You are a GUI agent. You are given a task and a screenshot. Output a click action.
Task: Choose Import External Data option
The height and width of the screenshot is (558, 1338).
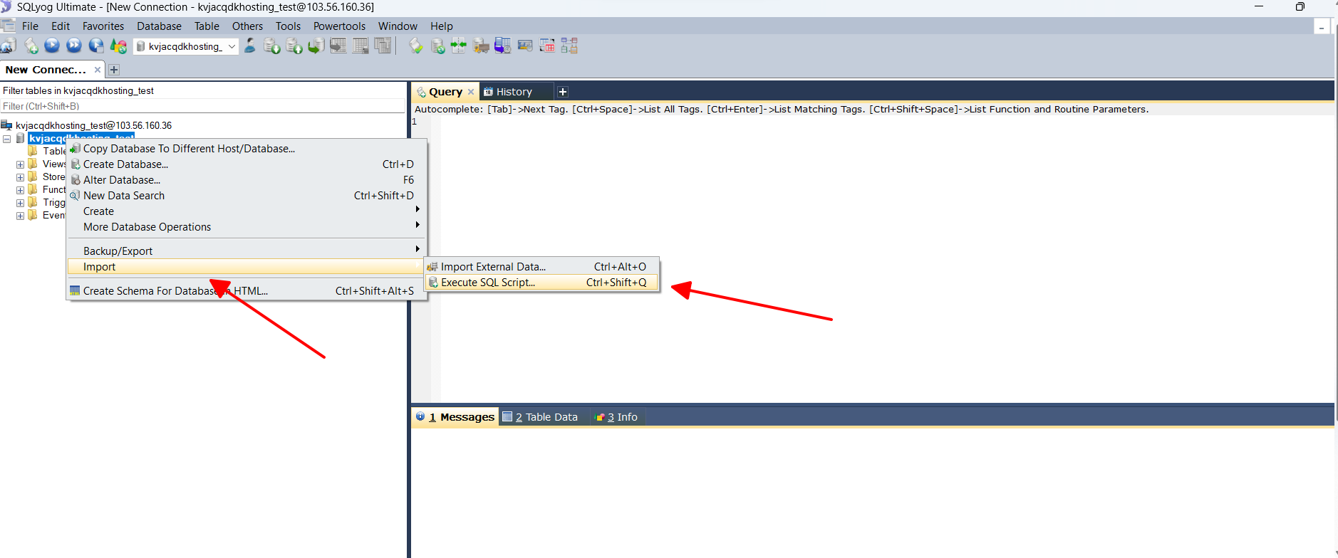[x=541, y=267]
